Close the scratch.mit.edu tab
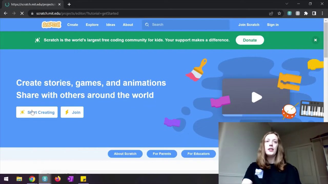This screenshot has width=328, height=184. pos(59,4)
